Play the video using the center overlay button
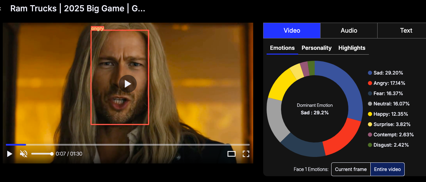This screenshot has height=182, width=426. pos(128,84)
